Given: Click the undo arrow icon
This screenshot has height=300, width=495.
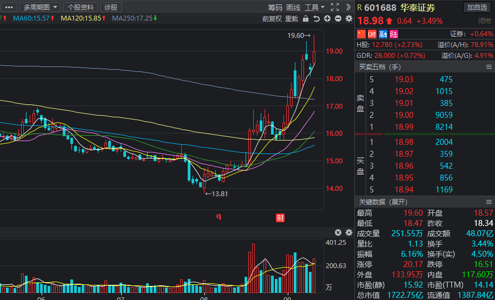Looking at the screenshot, I should click(316, 18).
